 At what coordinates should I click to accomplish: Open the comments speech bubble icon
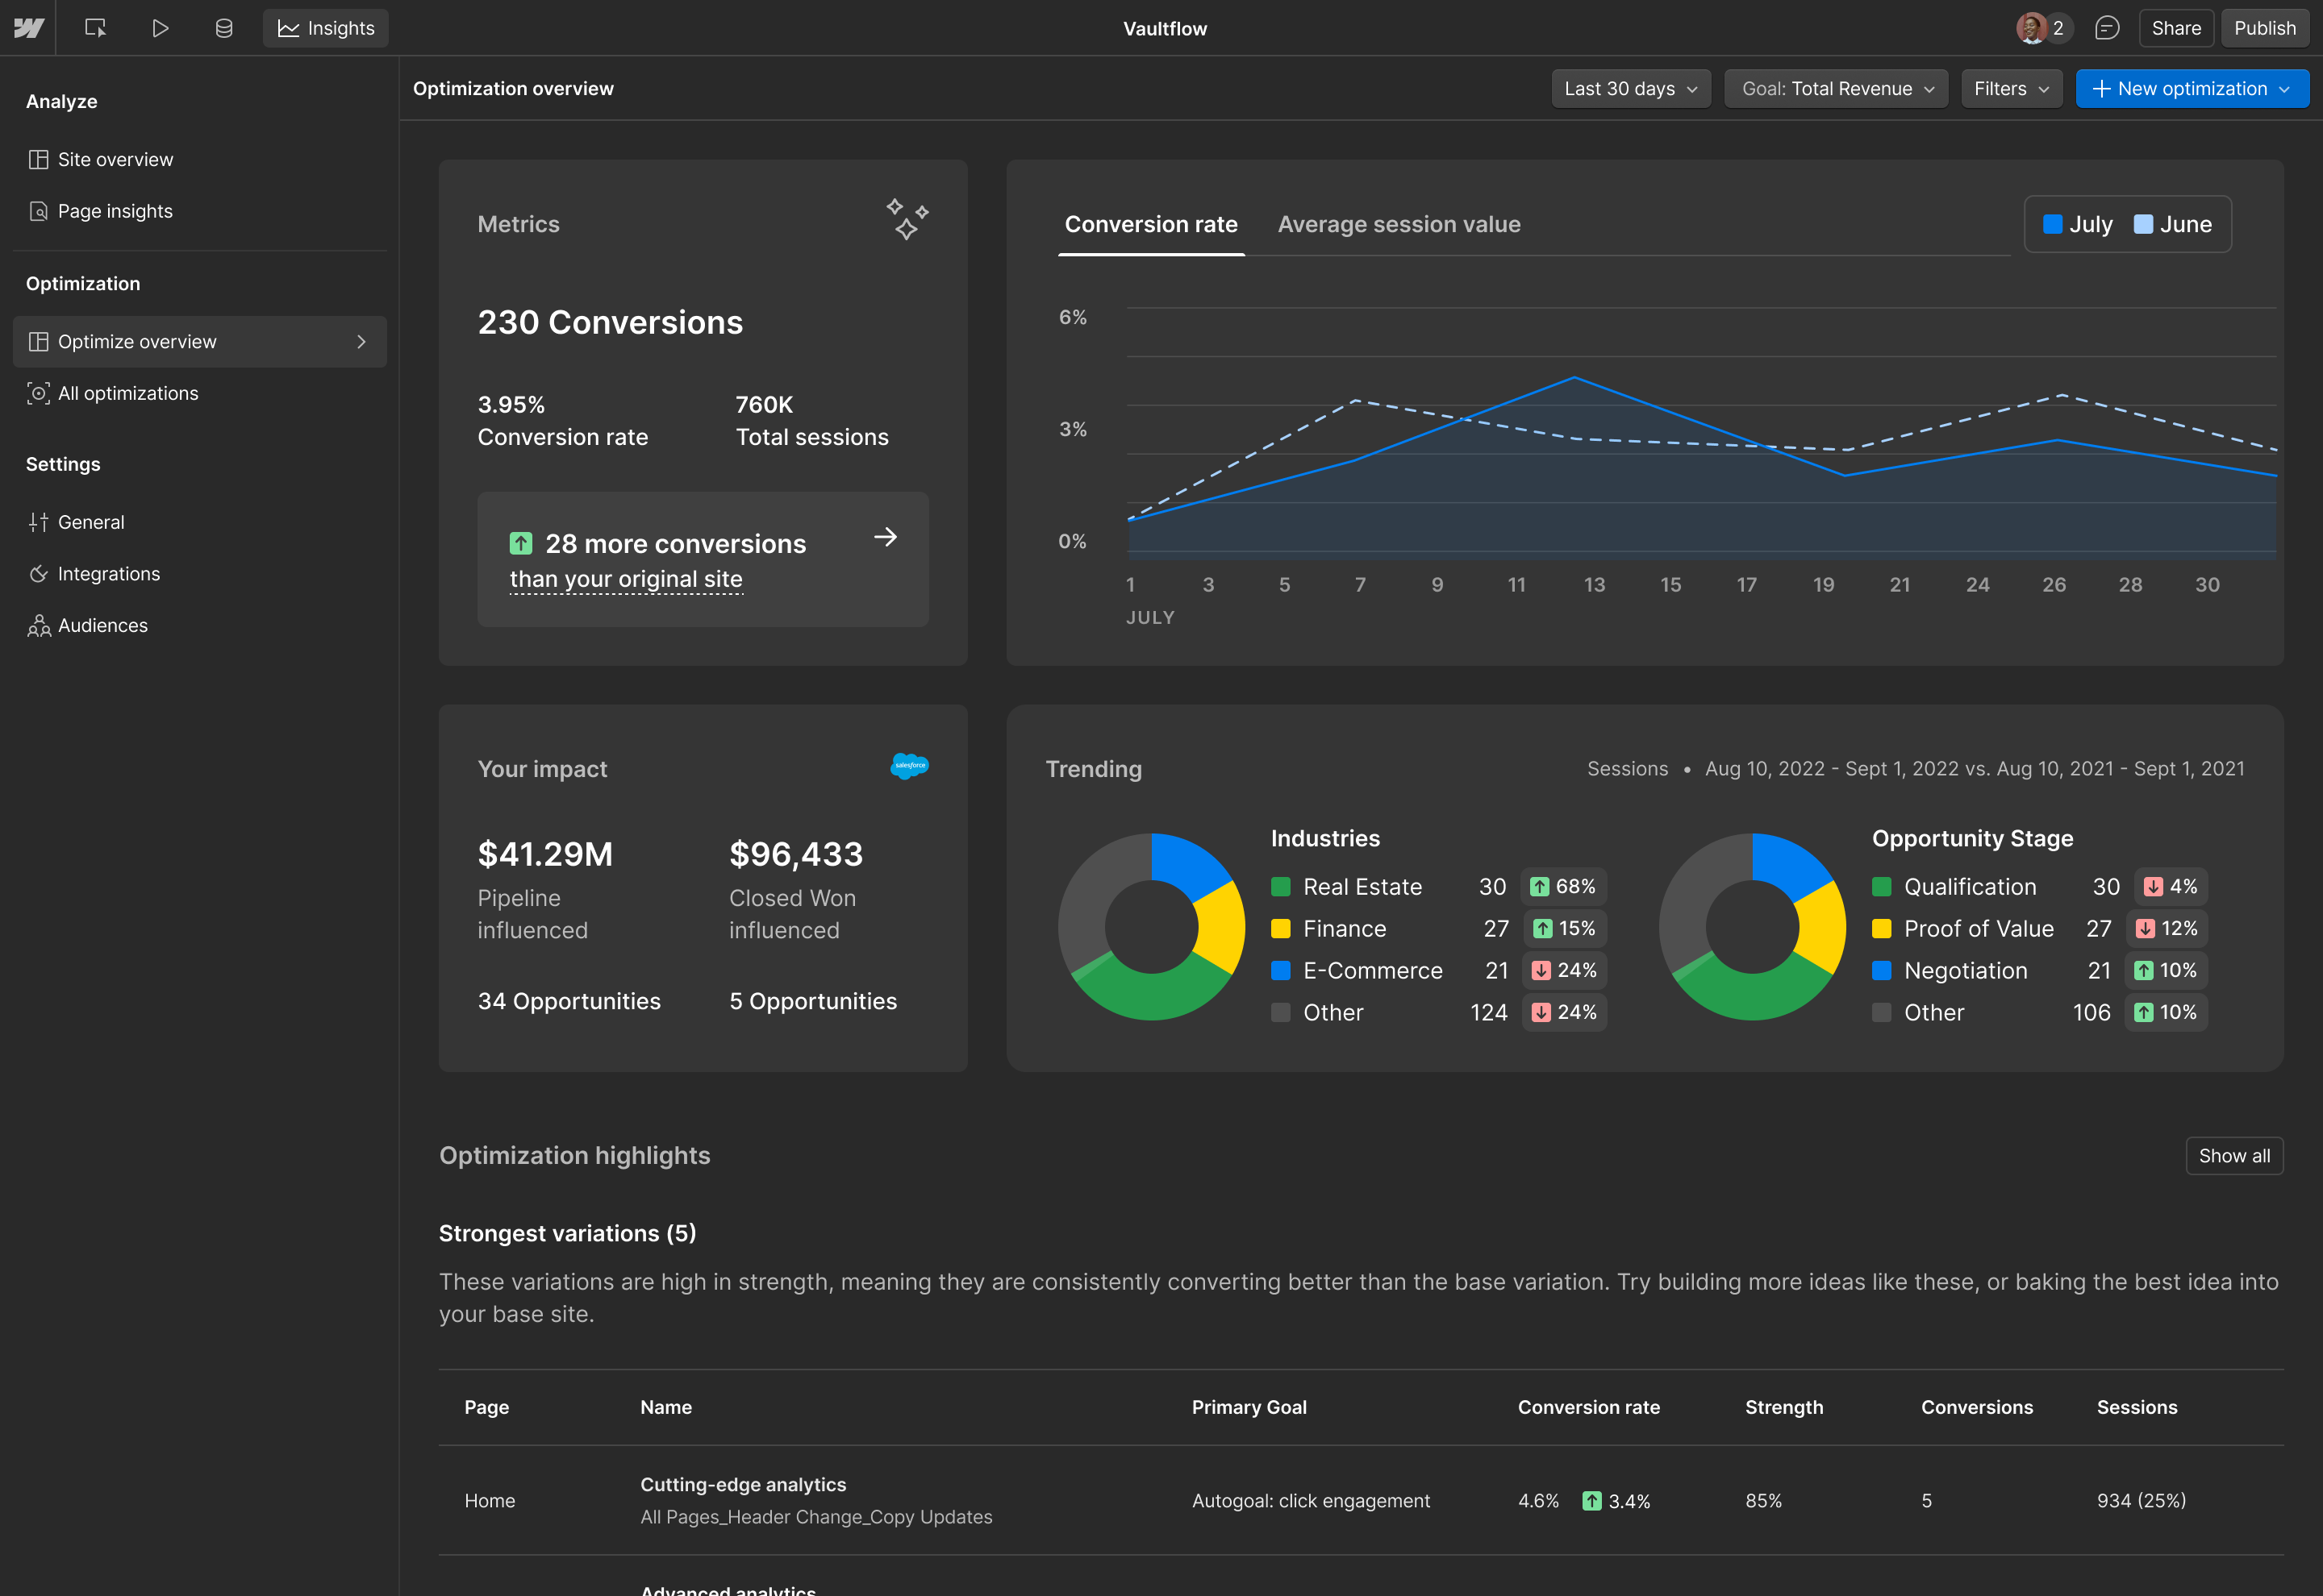tap(2107, 28)
